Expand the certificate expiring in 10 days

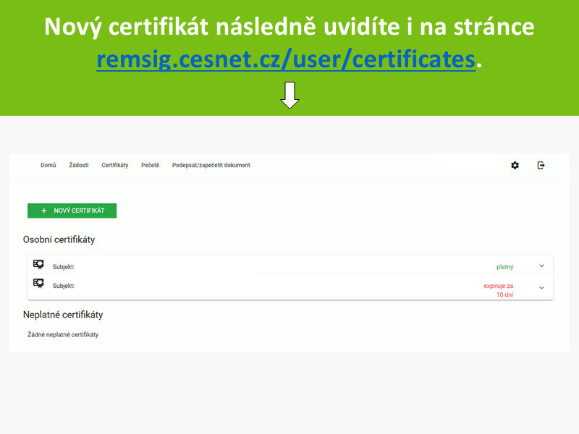(x=541, y=288)
